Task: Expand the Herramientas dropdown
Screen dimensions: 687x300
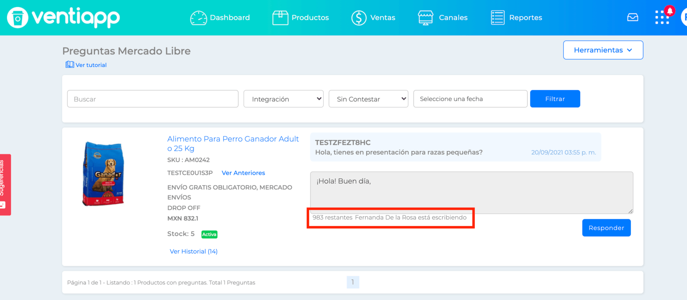Action: pos(603,50)
